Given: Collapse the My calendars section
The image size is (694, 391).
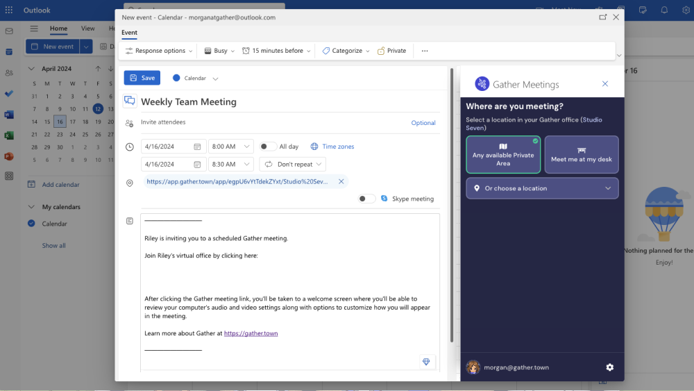Looking at the screenshot, I should pyautogui.click(x=31, y=207).
